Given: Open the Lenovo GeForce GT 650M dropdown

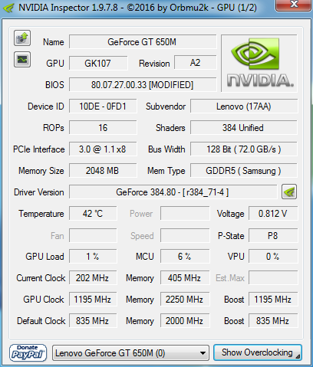Looking at the screenshot, I should (x=130, y=353).
